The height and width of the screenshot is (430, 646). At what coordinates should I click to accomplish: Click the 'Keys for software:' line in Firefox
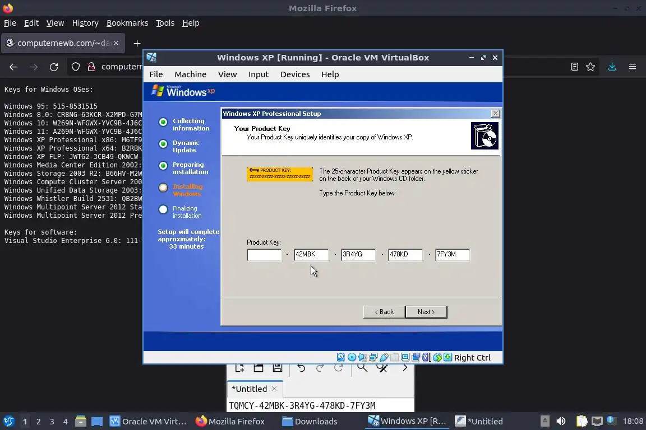pos(40,232)
